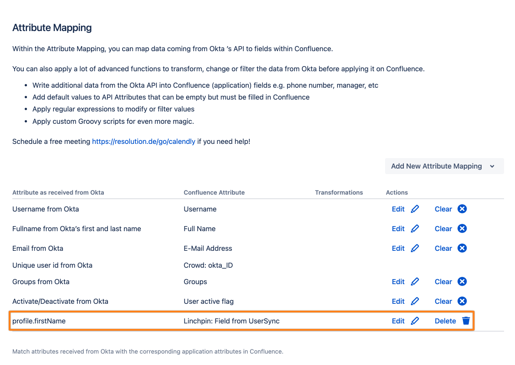Edit the E-Mail Address mapping
The height and width of the screenshot is (365, 515).
(398, 249)
